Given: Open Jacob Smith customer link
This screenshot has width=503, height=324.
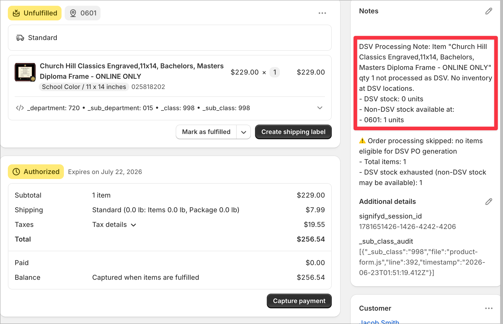Looking at the screenshot, I should coord(379,322).
